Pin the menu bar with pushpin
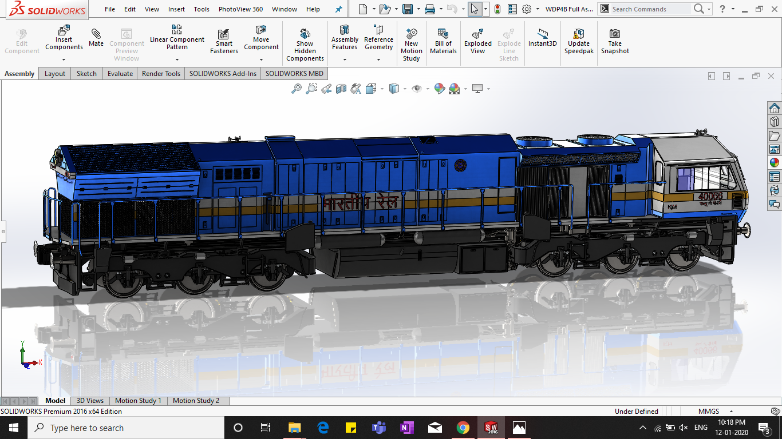The width and height of the screenshot is (782, 439). point(338,9)
